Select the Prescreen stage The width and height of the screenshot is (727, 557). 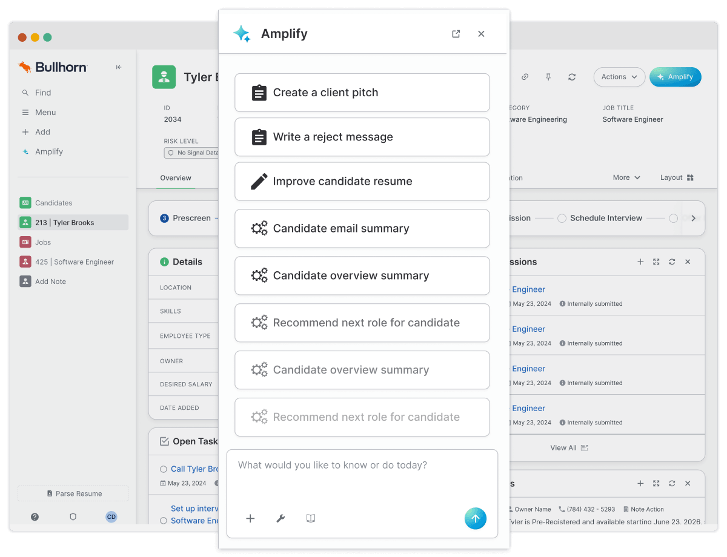[186, 218]
